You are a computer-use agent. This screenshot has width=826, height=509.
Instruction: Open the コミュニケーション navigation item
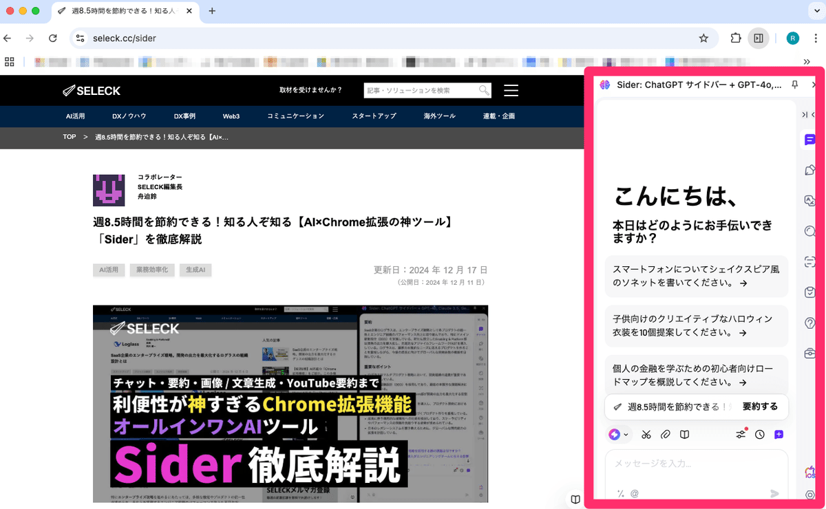tap(295, 116)
